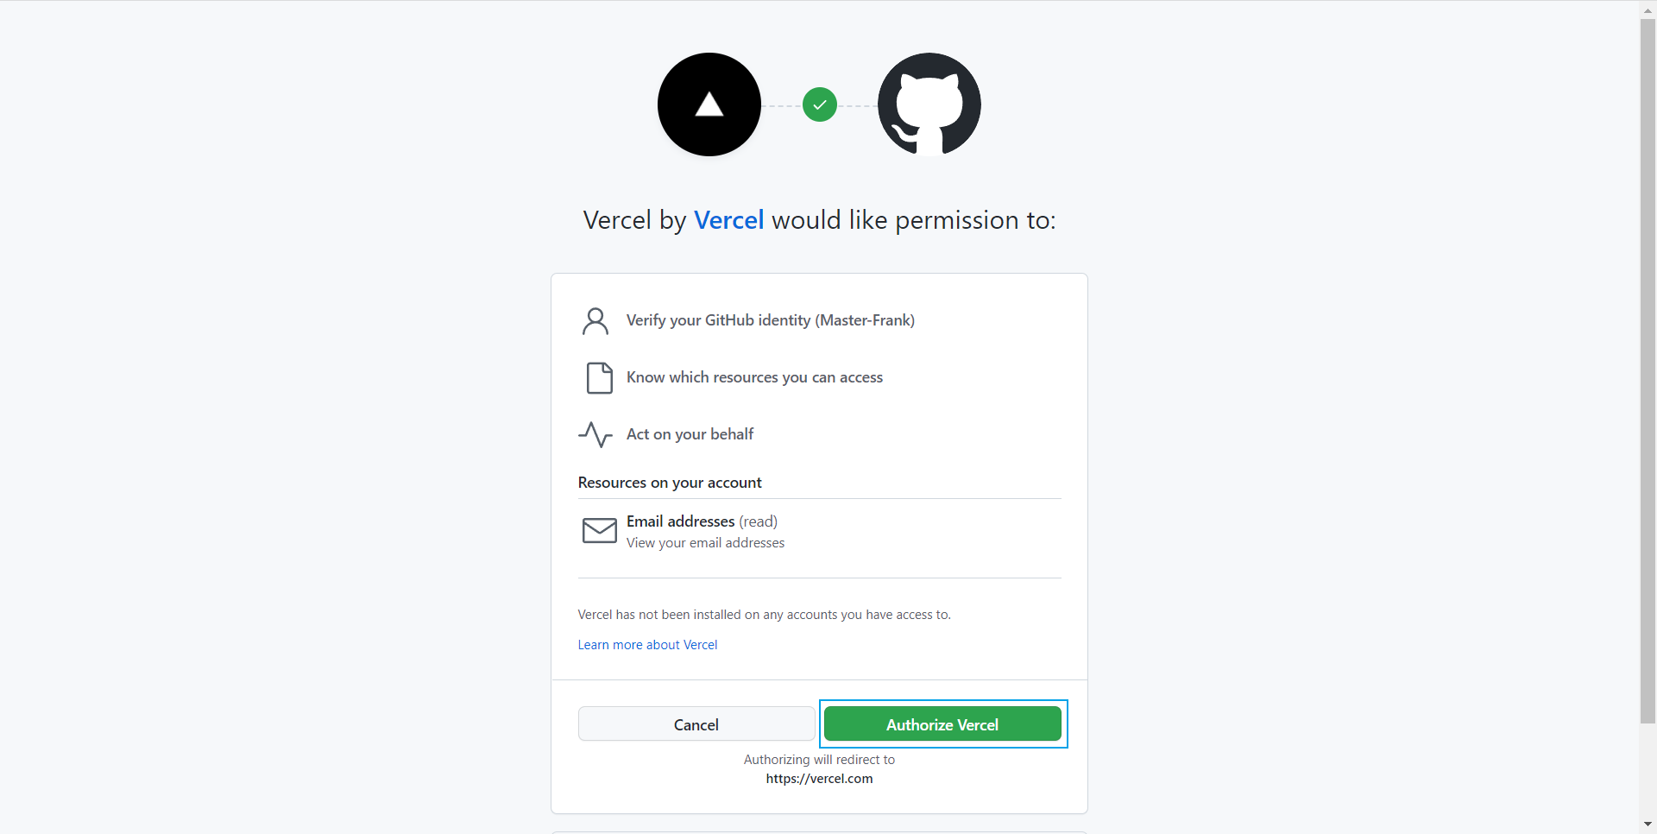Click the file resources icon
Image resolution: width=1657 pixels, height=834 pixels.
pos(600,378)
